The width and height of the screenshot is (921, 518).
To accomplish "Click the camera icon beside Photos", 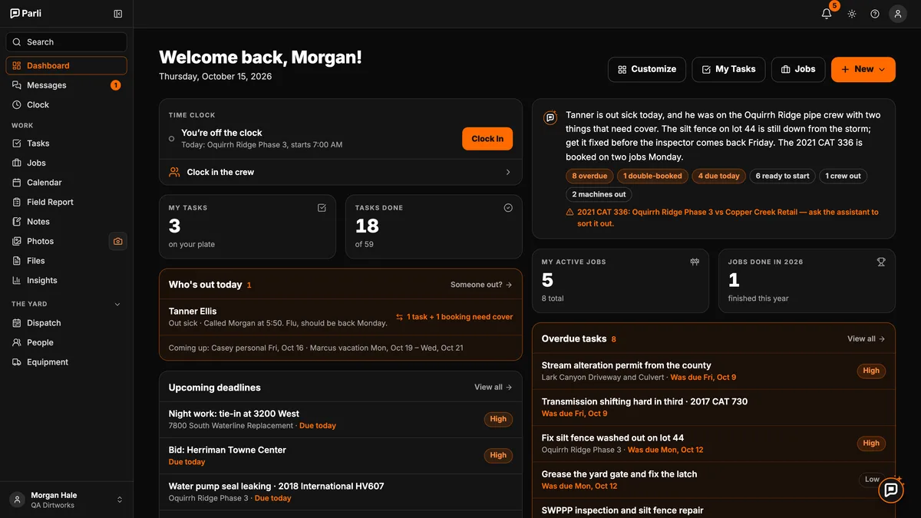I will point(117,241).
